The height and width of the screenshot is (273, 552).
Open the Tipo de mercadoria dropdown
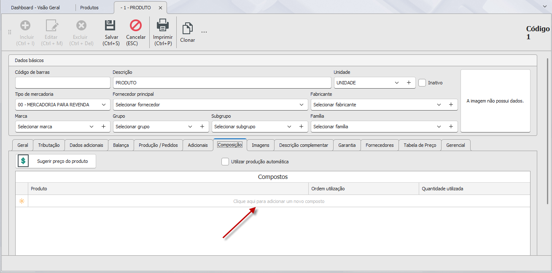104,105
